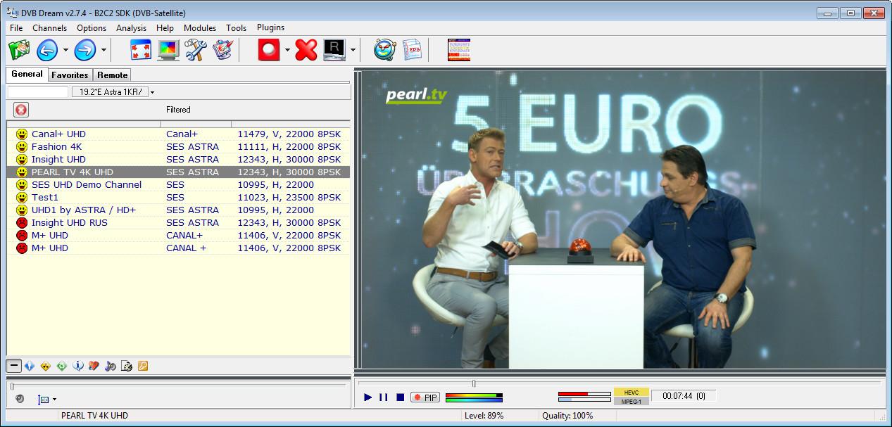Click the color level meter beside PIP

(x=474, y=397)
